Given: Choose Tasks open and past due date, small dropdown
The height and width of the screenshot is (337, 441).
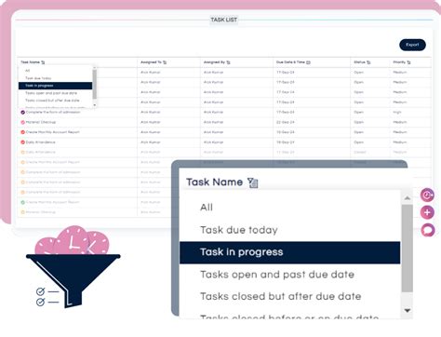Looking at the screenshot, I should click(x=55, y=93).
